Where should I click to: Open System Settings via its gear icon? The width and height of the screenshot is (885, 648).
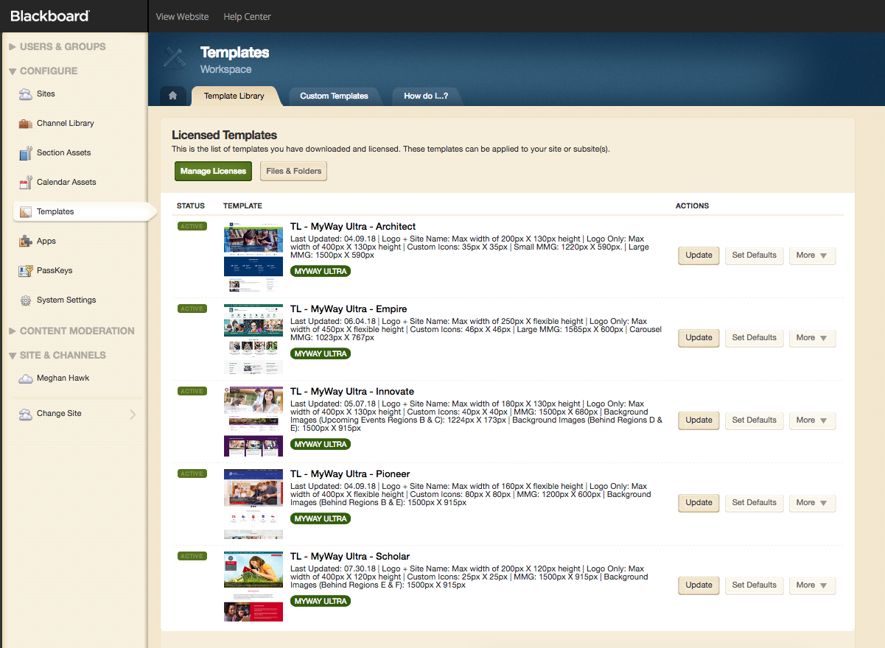[x=26, y=300]
